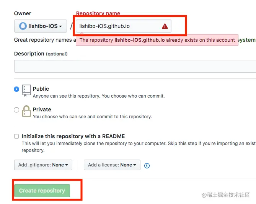Click the 'already exists on this account' error message
This screenshot has height=204, width=256.
pos(157,40)
